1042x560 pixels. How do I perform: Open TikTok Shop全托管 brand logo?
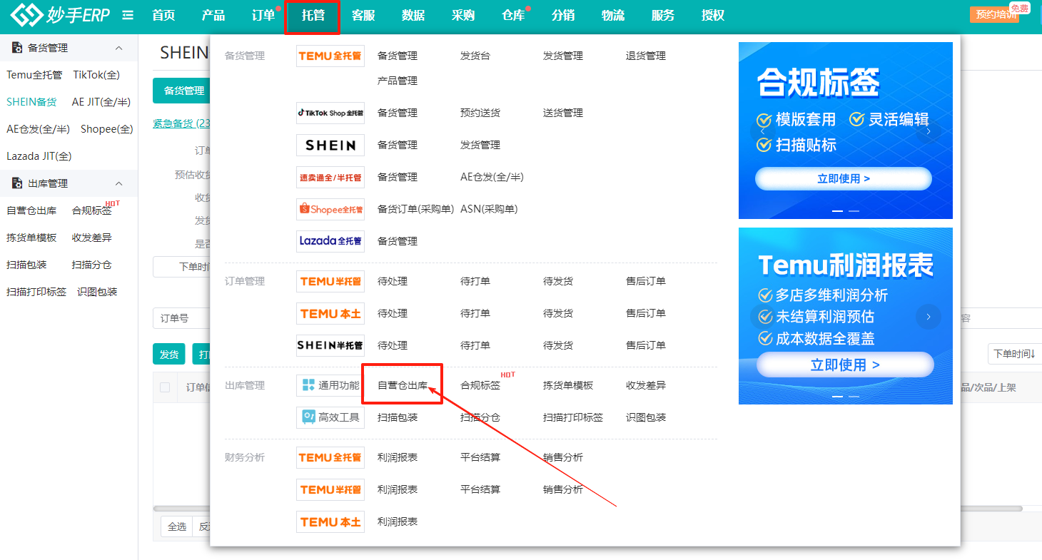330,113
